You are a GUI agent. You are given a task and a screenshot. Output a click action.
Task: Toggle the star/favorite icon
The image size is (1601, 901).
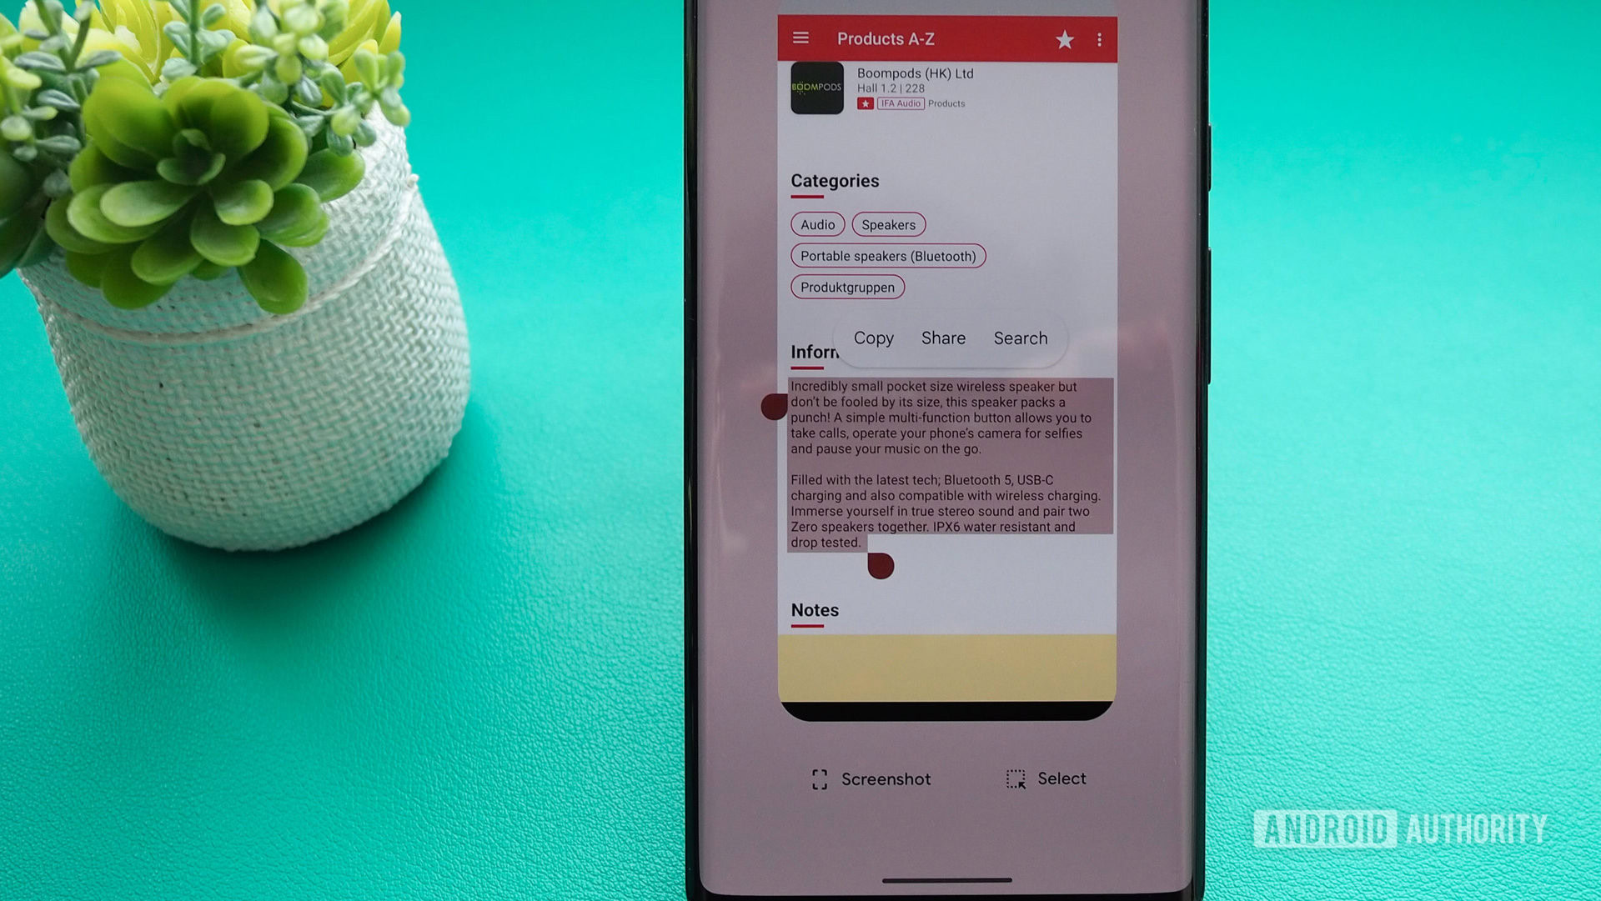[x=1062, y=38]
